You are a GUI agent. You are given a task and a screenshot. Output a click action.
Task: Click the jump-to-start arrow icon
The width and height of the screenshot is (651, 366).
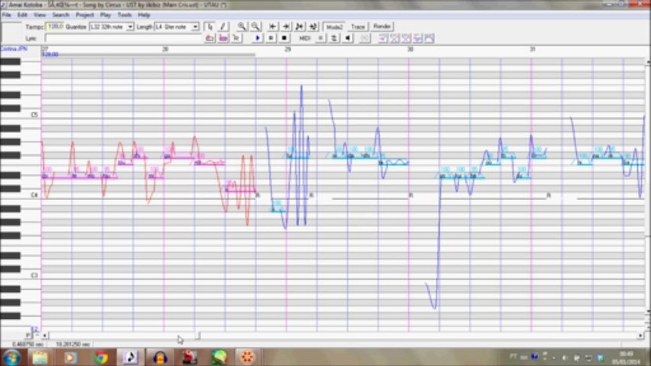273,26
